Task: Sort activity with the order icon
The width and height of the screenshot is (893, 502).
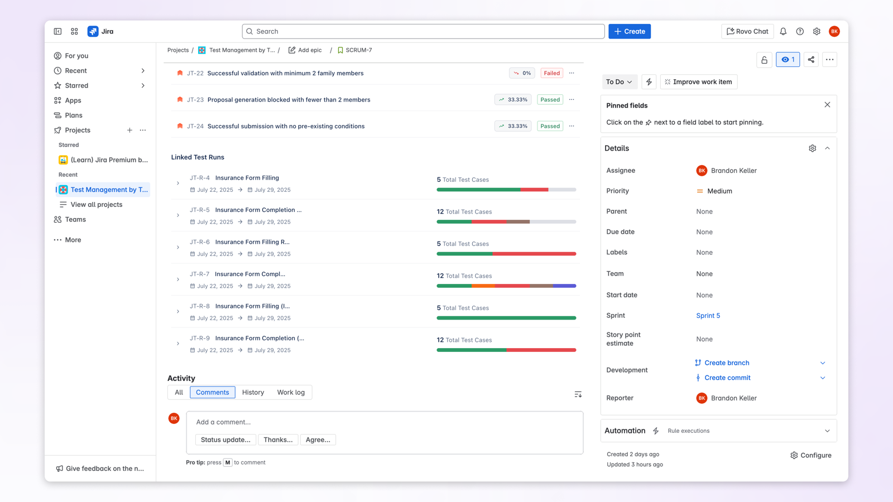Action: (578, 394)
